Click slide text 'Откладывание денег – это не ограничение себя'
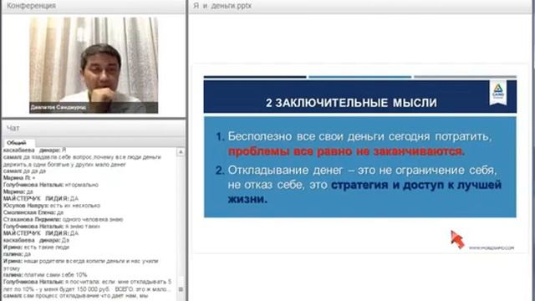 click(x=362, y=170)
